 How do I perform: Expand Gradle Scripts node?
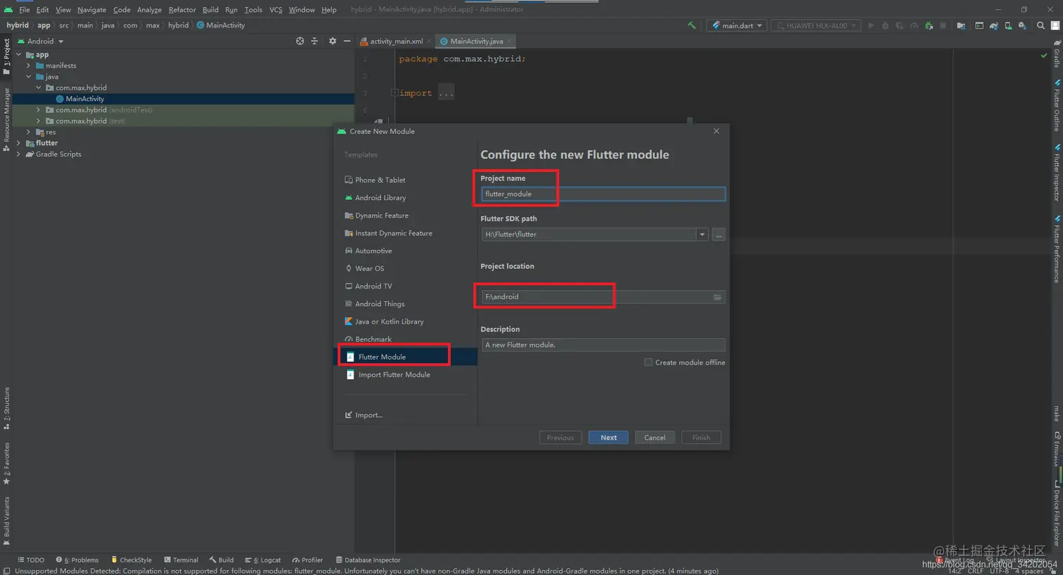click(x=19, y=154)
